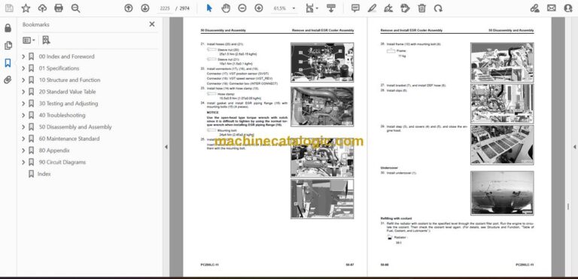Open the share with others icon
Viewport: 578px width, 279px height.
click(x=568, y=8)
